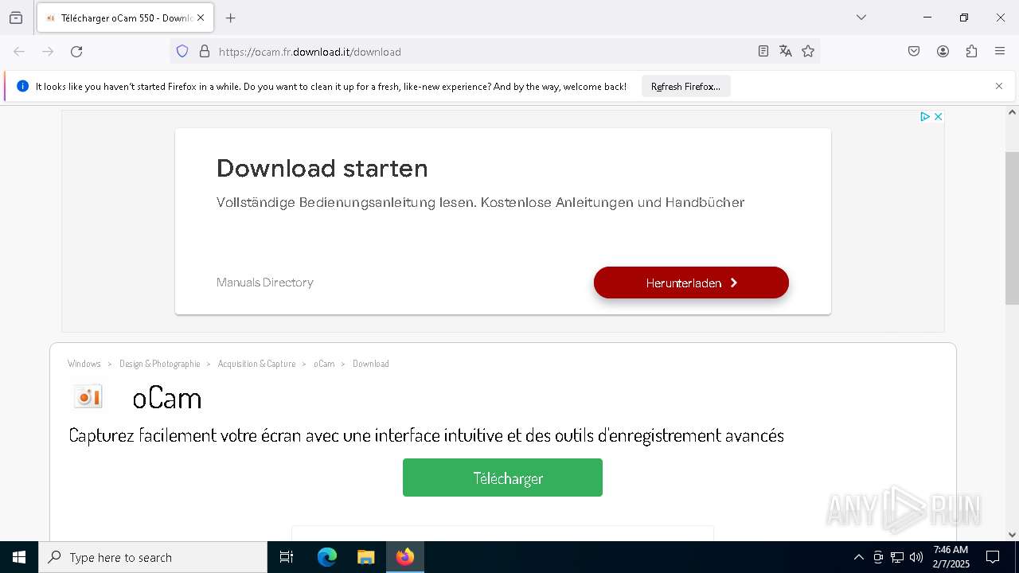
Task: Toggle reader view icon
Action: pyautogui.click(x=763, y=52)
